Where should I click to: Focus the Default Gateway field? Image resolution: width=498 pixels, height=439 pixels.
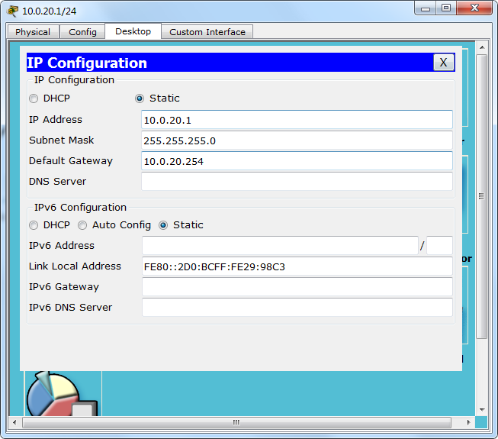tap(297, 161)
